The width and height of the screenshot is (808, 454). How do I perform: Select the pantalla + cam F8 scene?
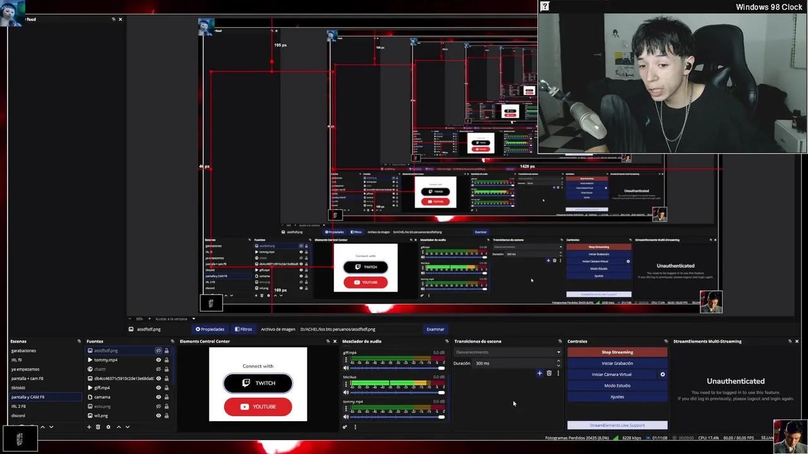(x=27, y=378)
